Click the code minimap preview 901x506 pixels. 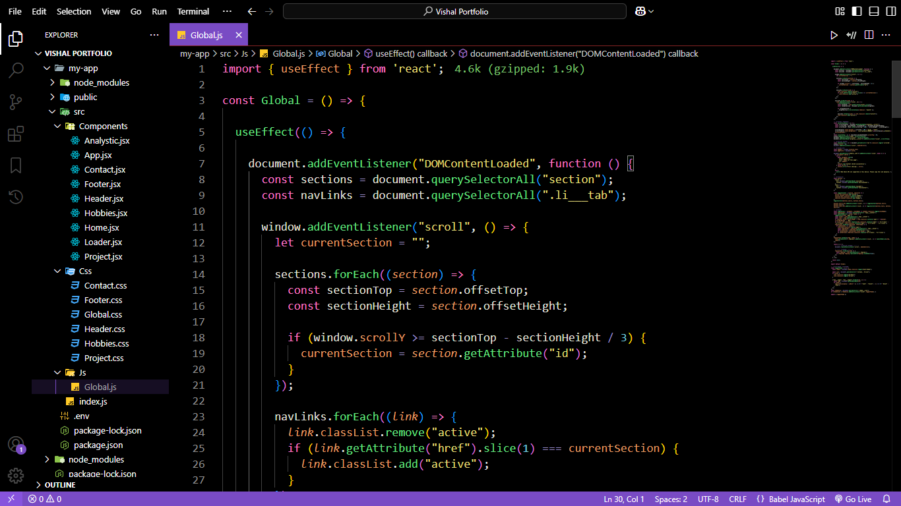tap(861, 178)
